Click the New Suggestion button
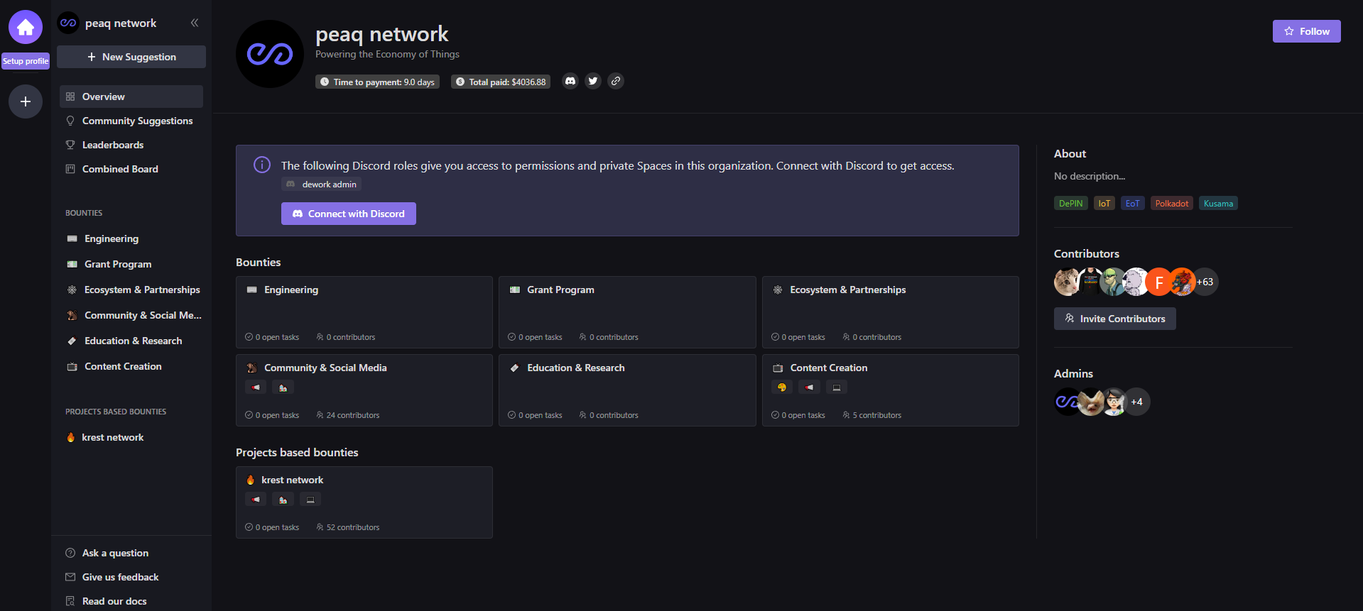Image resolution: width=1363 pixels, height=611 pixels. tap(131, 57)
